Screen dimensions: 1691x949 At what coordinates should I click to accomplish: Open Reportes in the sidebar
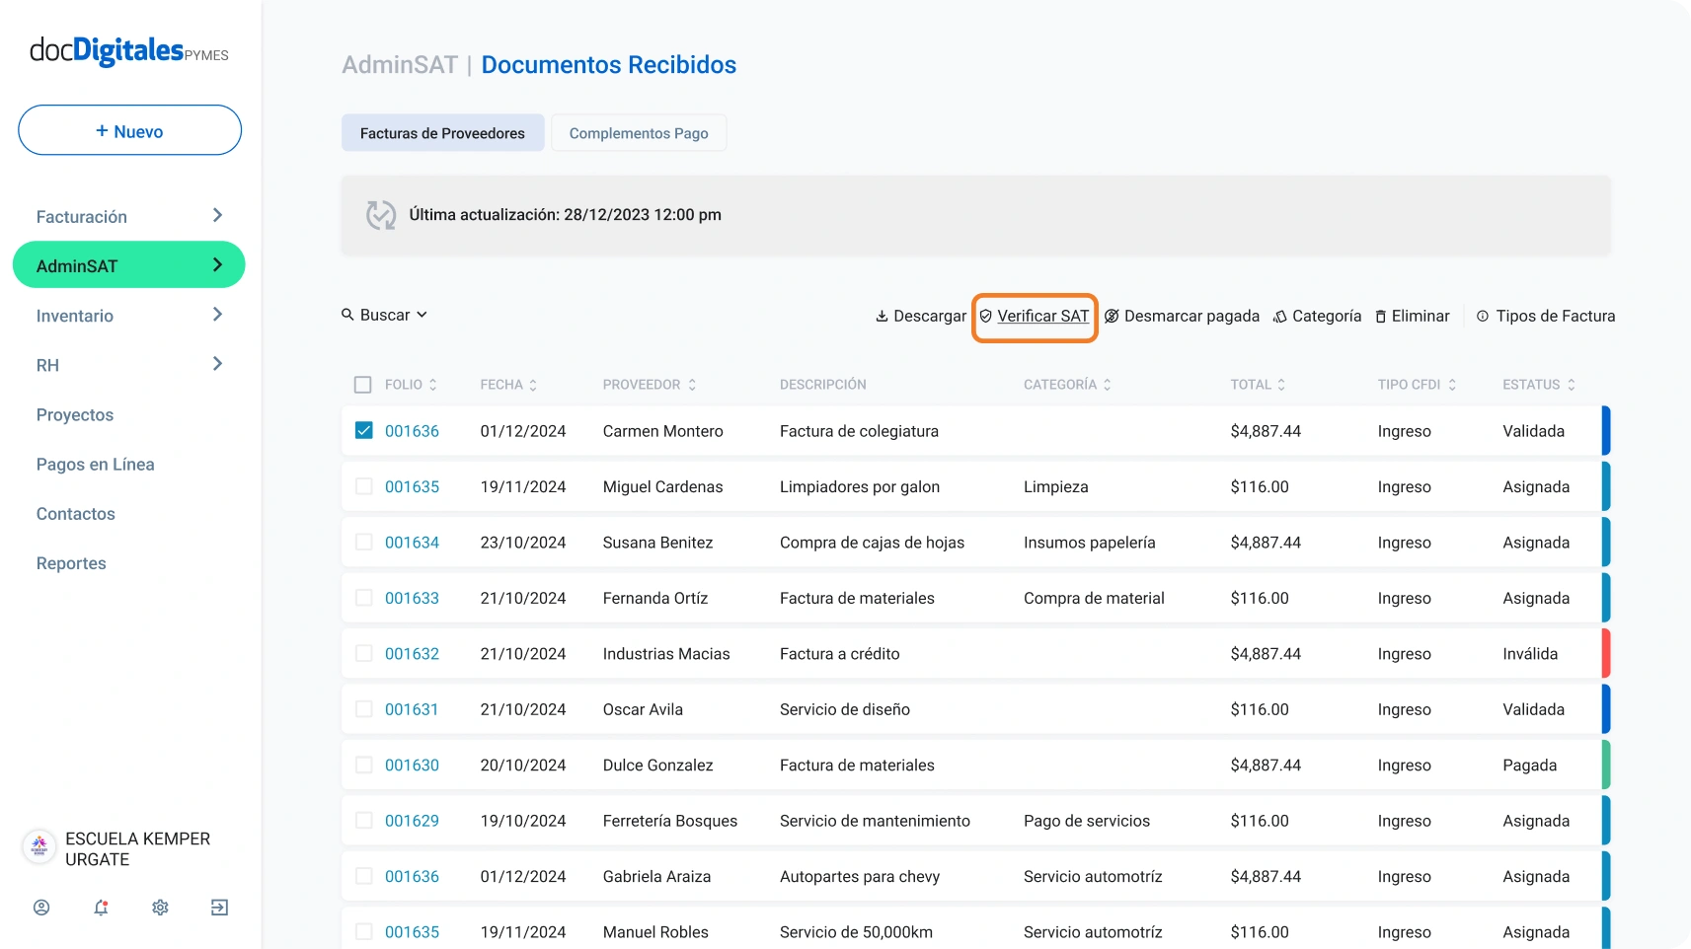[x=71, y=563]
